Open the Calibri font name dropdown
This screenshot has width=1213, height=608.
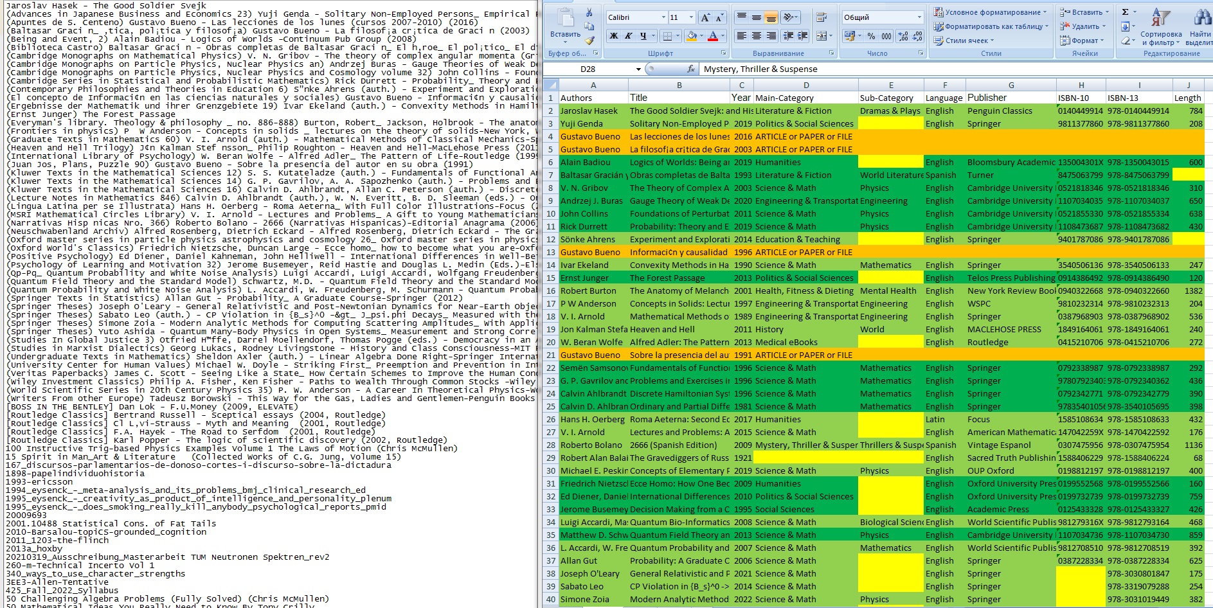(x=636, y=17)
